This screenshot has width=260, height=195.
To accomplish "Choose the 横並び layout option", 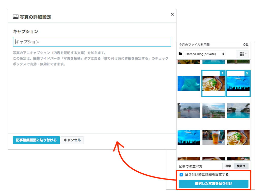I will (x=241, y=166).
